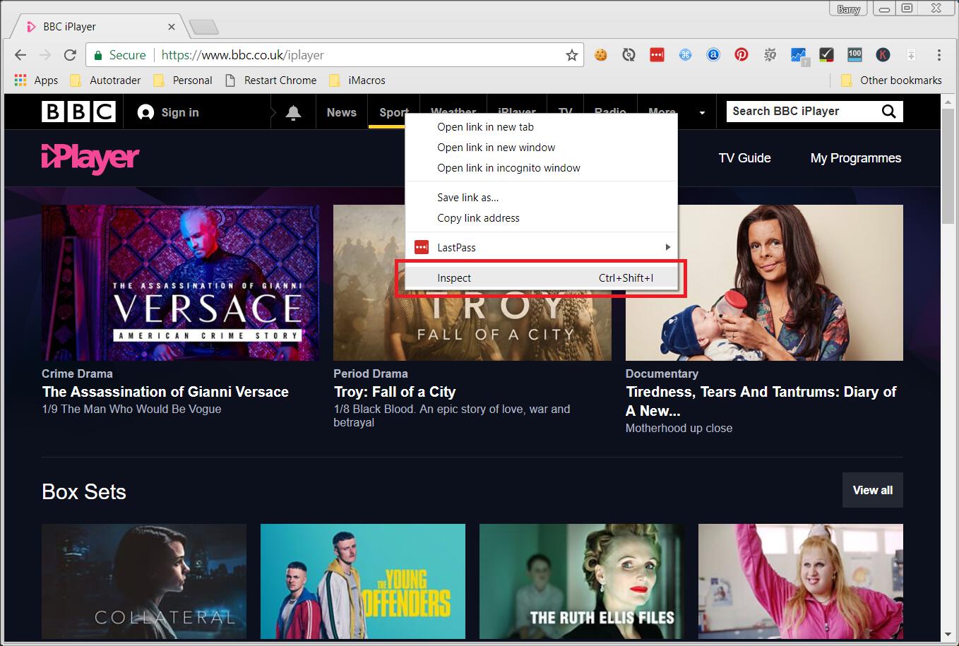Open the Personal bookmark folder
This screenshot has width=959, height=646.
point(182,80)
